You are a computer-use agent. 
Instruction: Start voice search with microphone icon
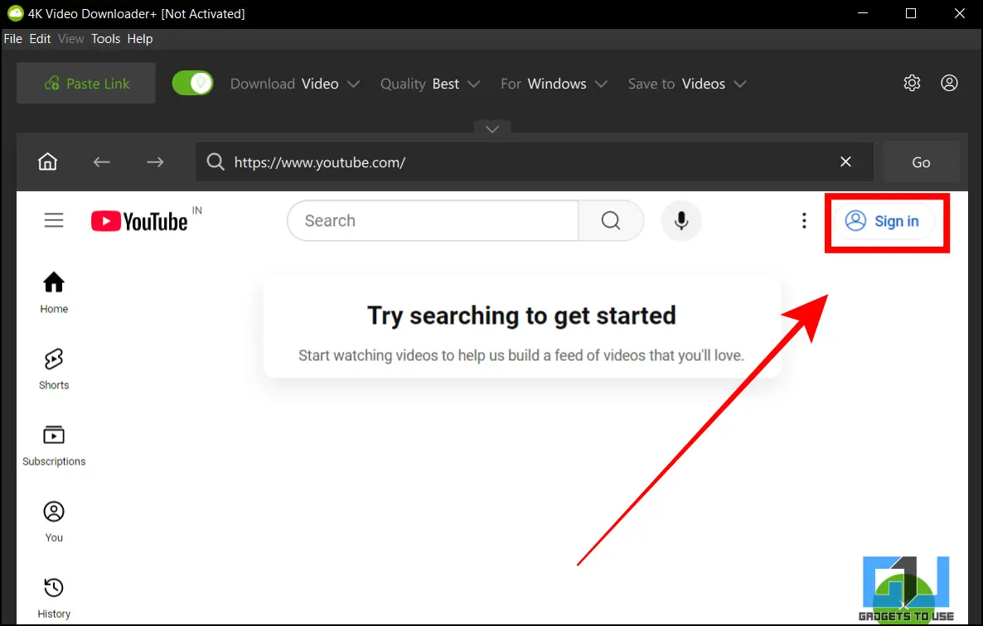point(681,220)
